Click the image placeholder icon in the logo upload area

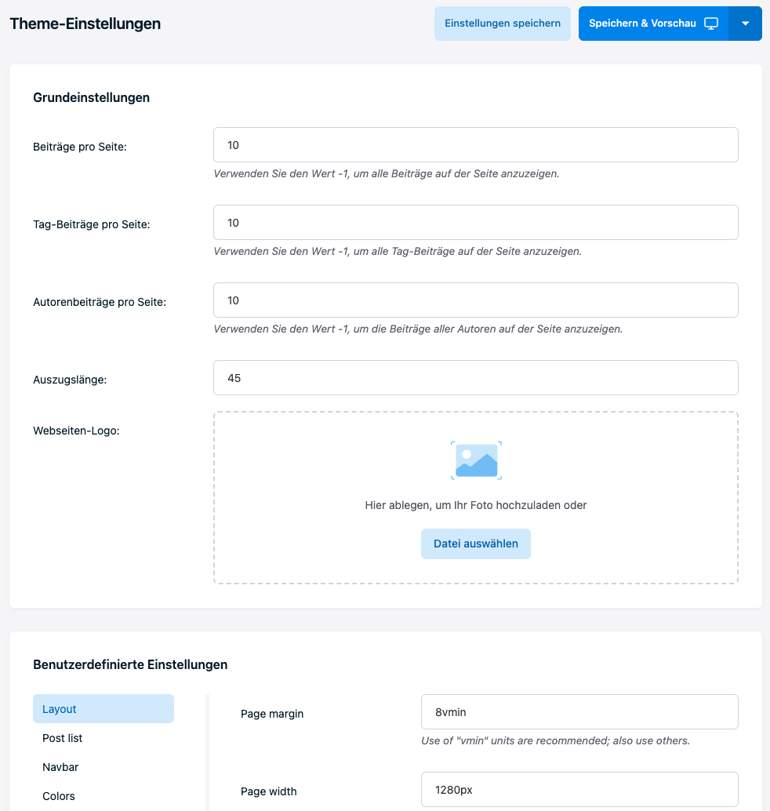click(x=476, y=460)
